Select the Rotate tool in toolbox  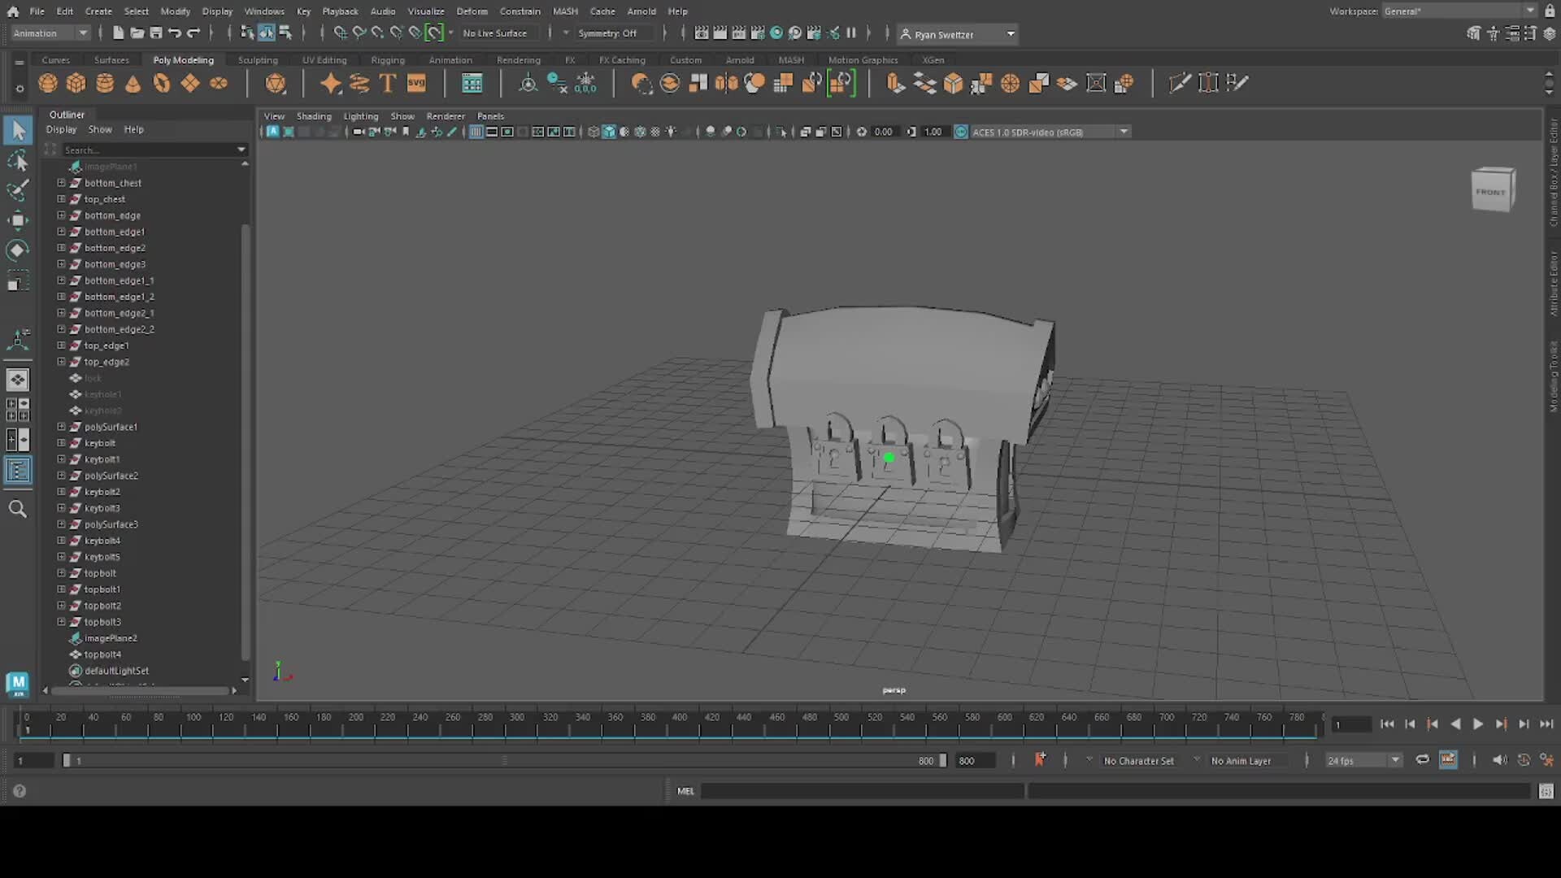(18, 250)
